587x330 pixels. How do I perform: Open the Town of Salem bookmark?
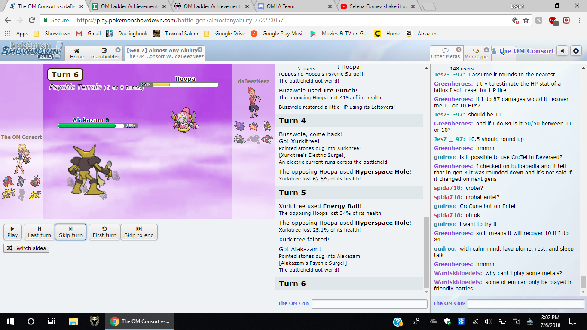176,34
